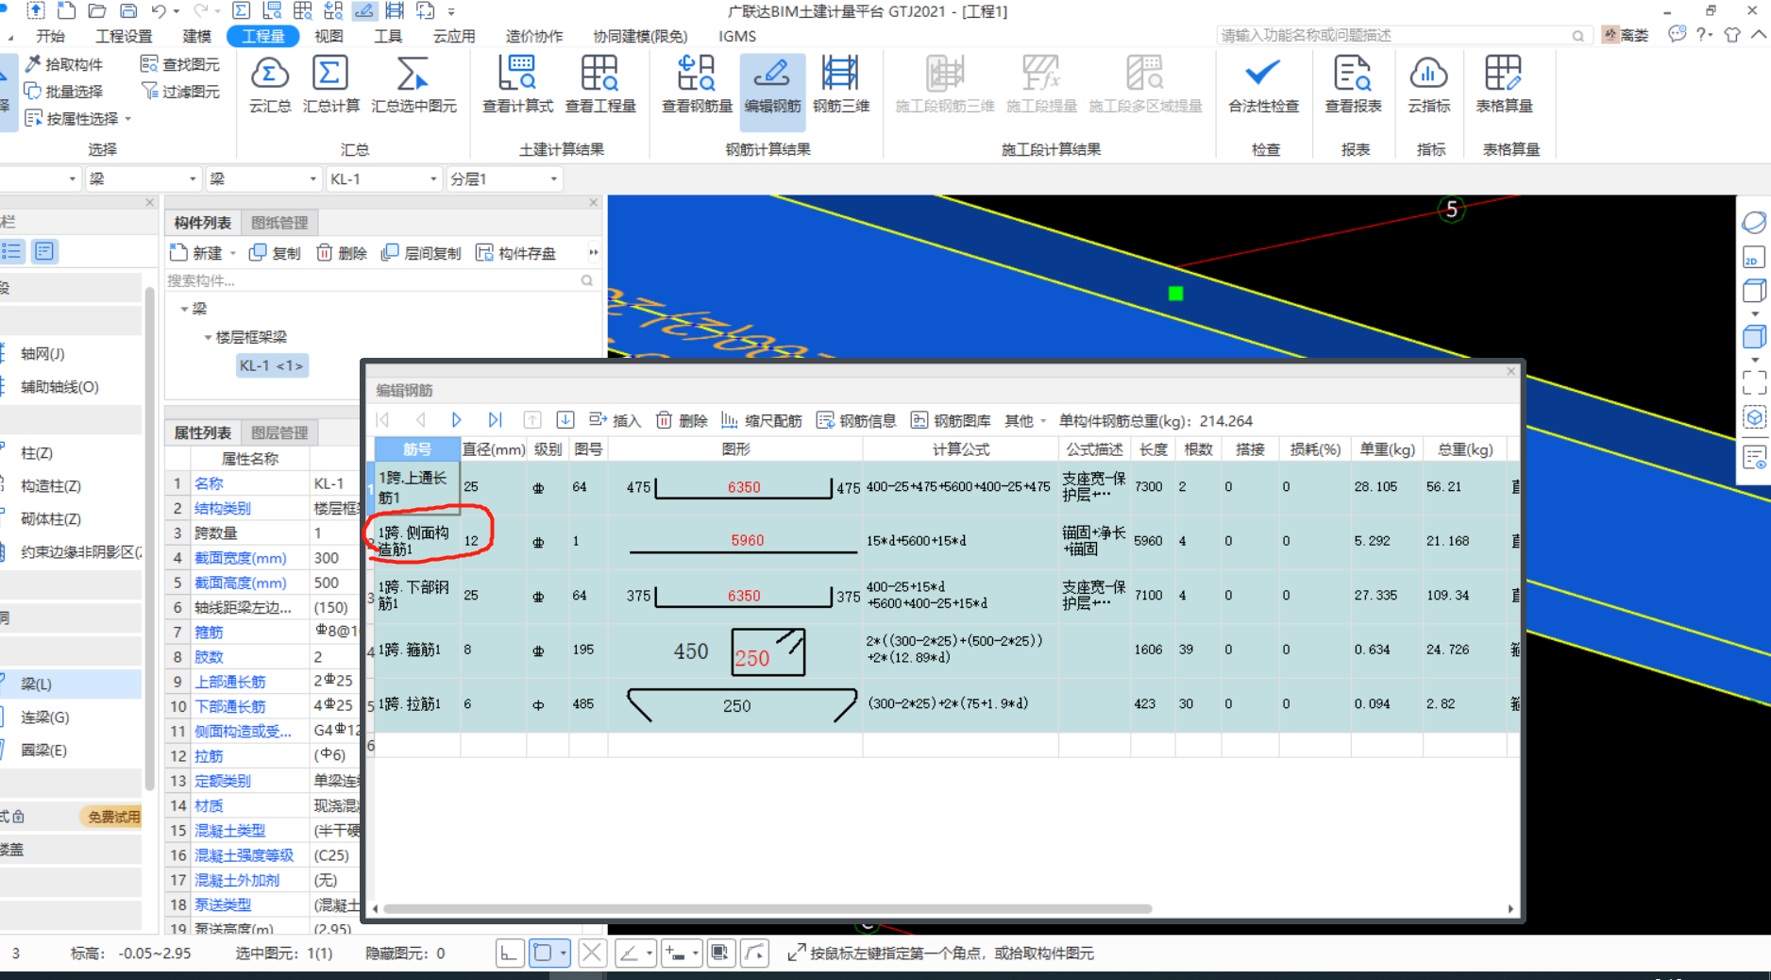
Task: Select KL-1 <1> in component tree
Action: (271, 365)
